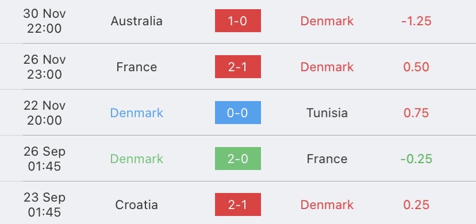
Task: Click the France 2-1 Denmark score badge
Action: (x=237, y=67)
